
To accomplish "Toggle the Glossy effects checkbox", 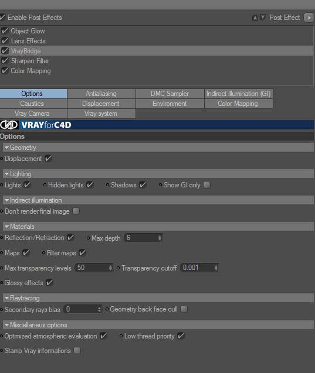I will 49,283.
